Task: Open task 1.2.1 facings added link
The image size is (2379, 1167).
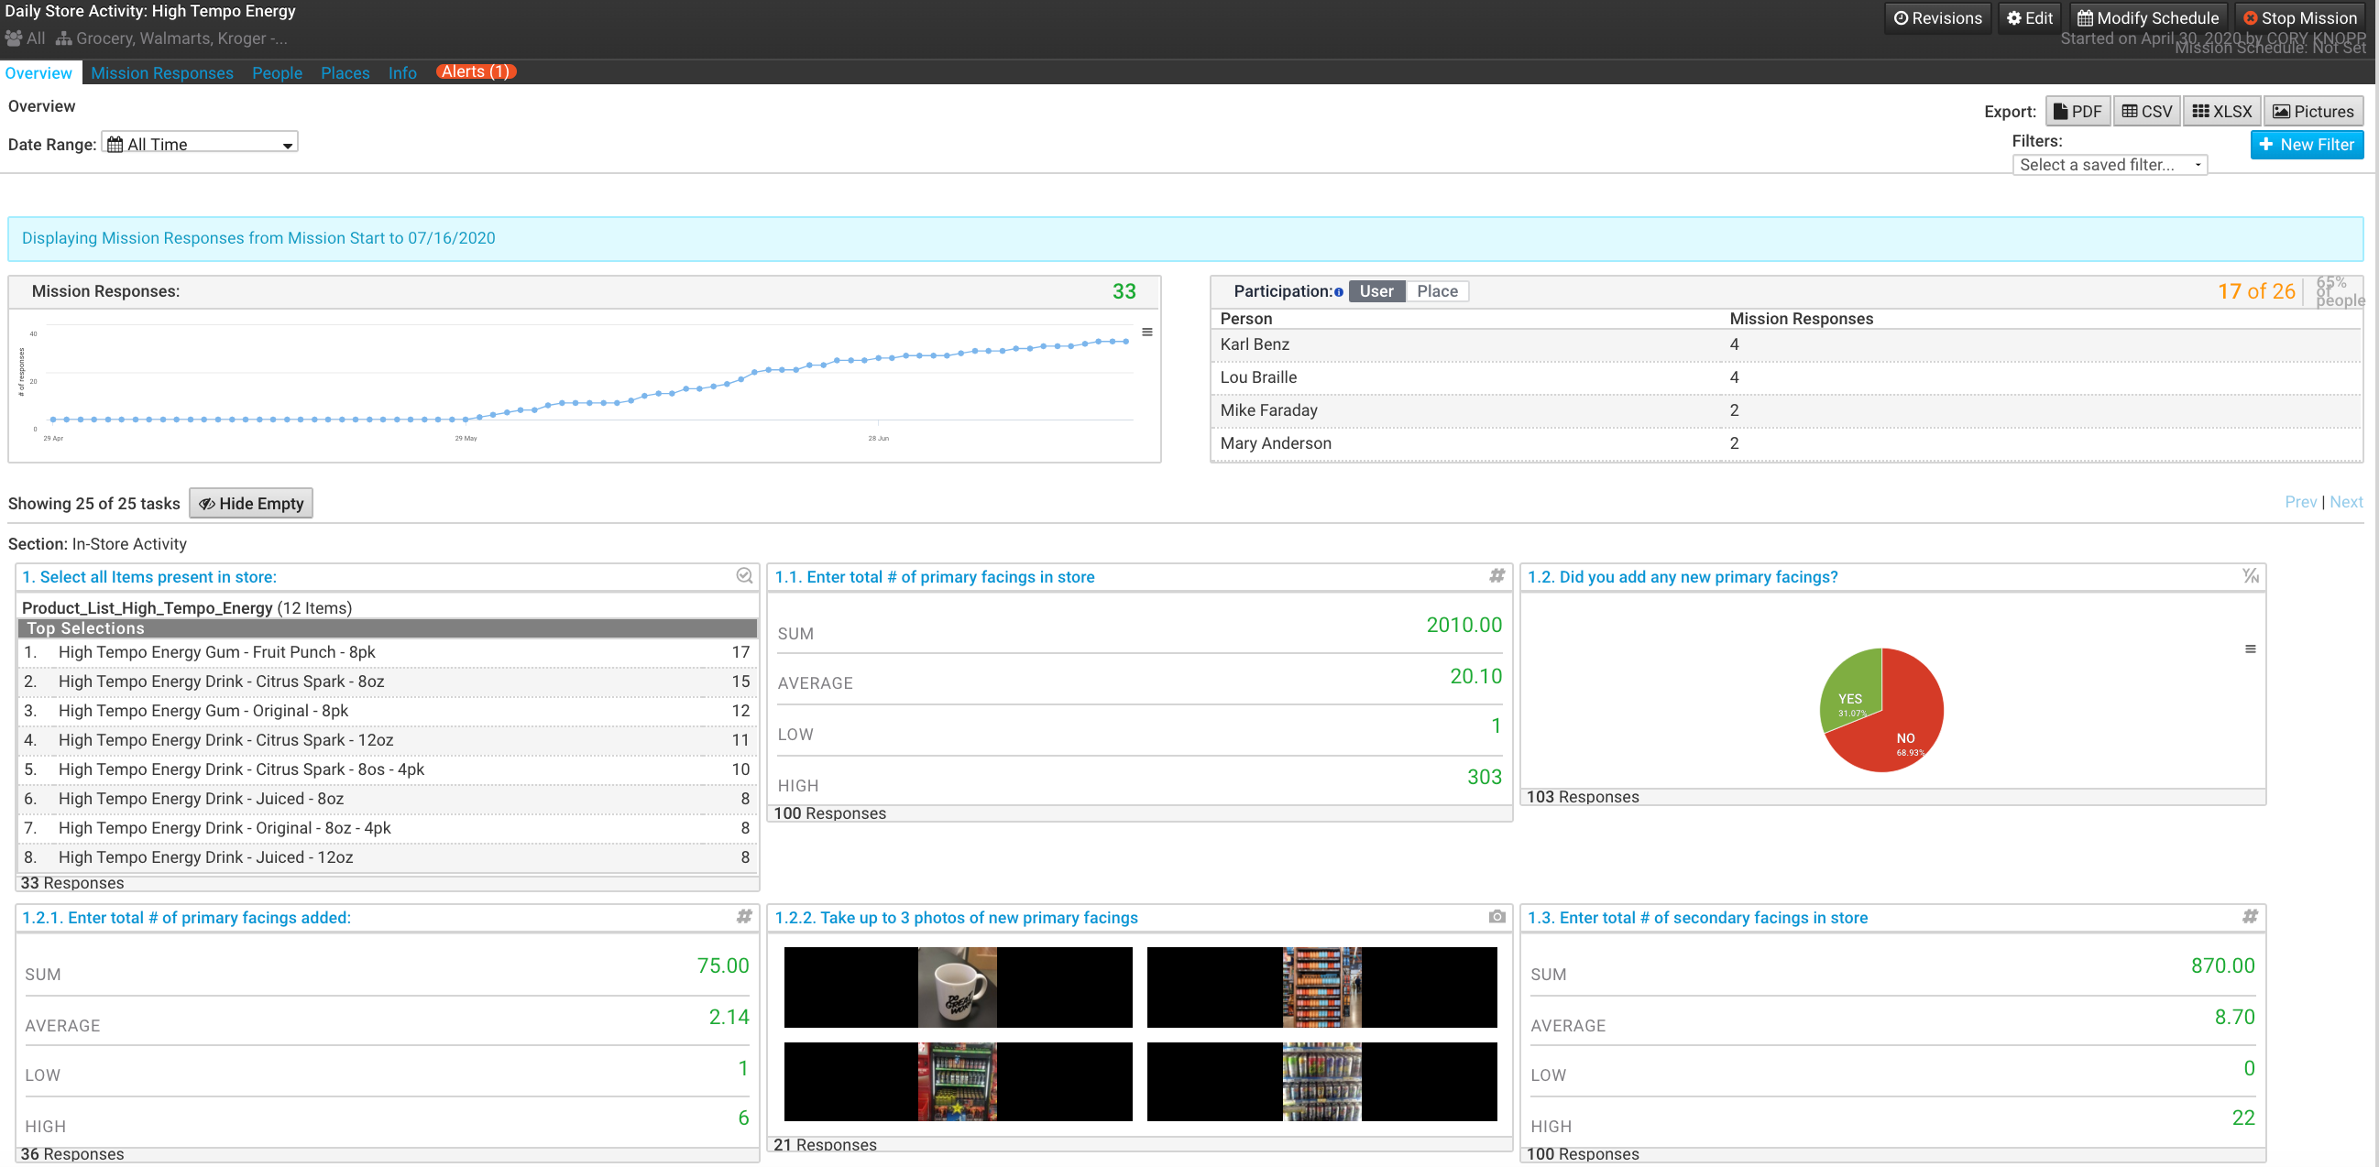Action: (x=186, y=918)
